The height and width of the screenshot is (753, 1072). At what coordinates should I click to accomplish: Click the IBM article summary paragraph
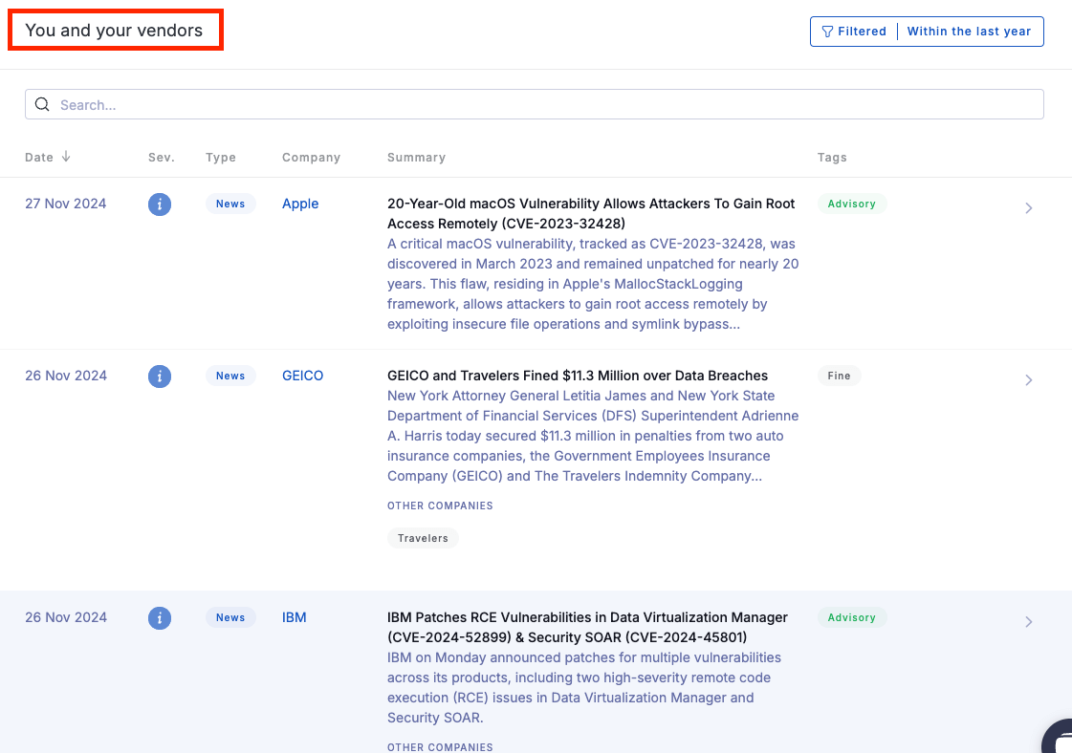[x=584, y=687]
